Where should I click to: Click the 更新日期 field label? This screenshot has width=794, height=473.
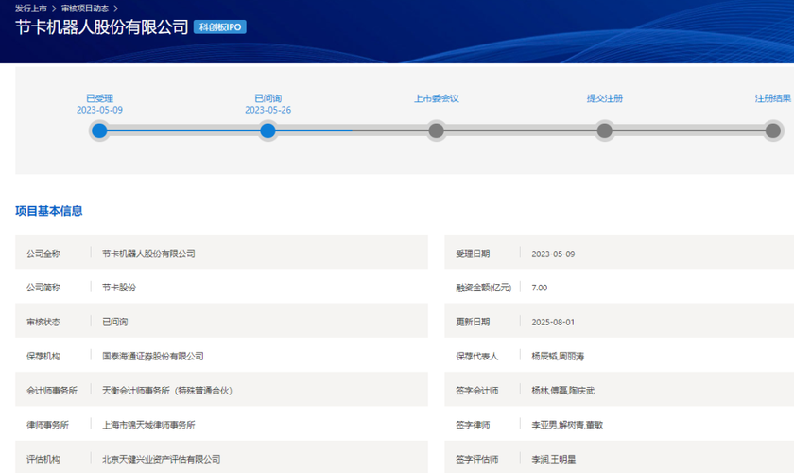click(473, 323)
